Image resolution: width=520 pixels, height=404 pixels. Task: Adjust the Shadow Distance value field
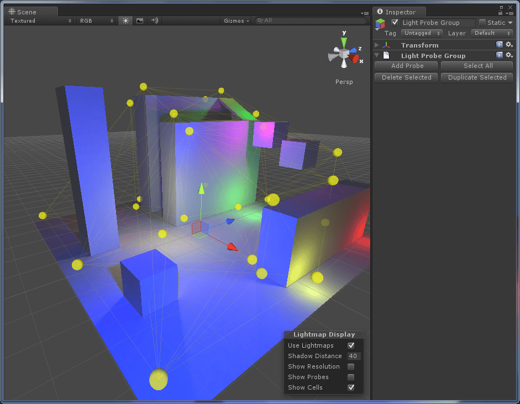coord(354,356)
